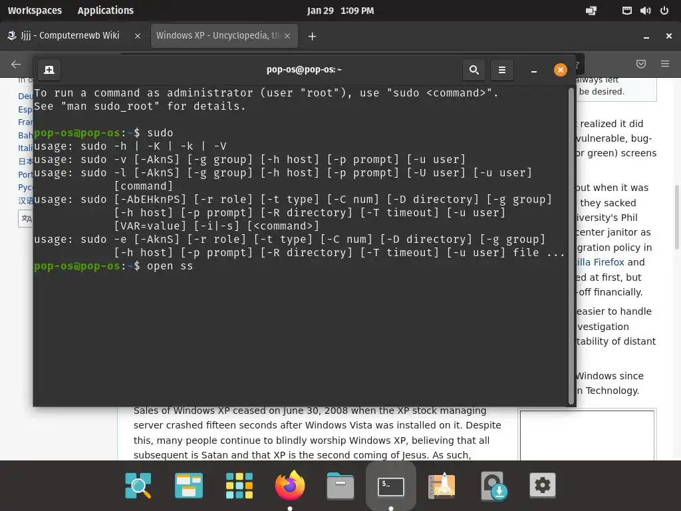
Task: Go back with Firefox back arrow
Action: [x=16, y=65]
